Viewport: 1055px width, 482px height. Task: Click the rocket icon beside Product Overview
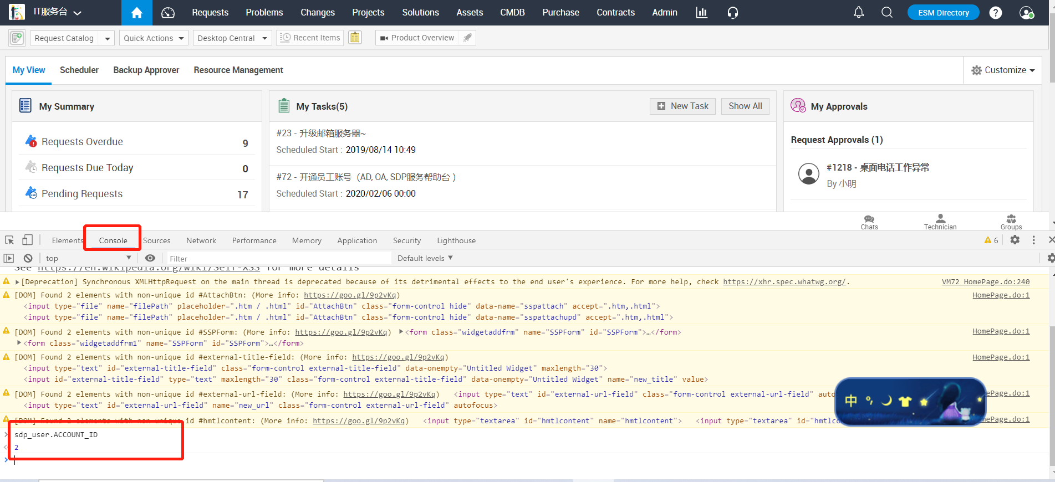[467, 38]
